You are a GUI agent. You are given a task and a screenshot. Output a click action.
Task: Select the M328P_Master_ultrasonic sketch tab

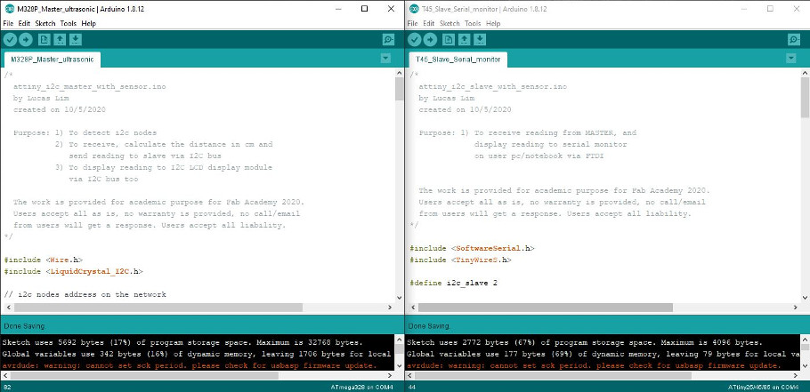tap(53, 60)
